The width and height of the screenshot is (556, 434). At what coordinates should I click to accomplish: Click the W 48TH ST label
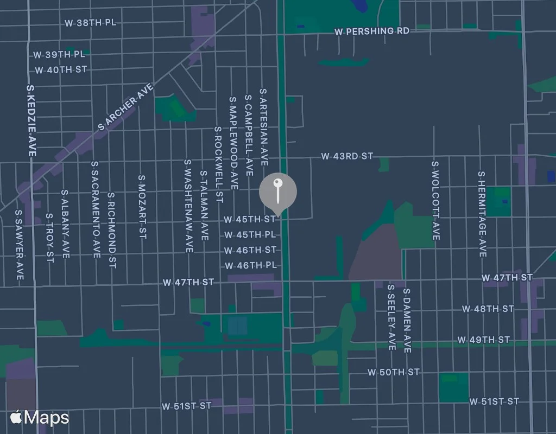(x=488, y=309)
